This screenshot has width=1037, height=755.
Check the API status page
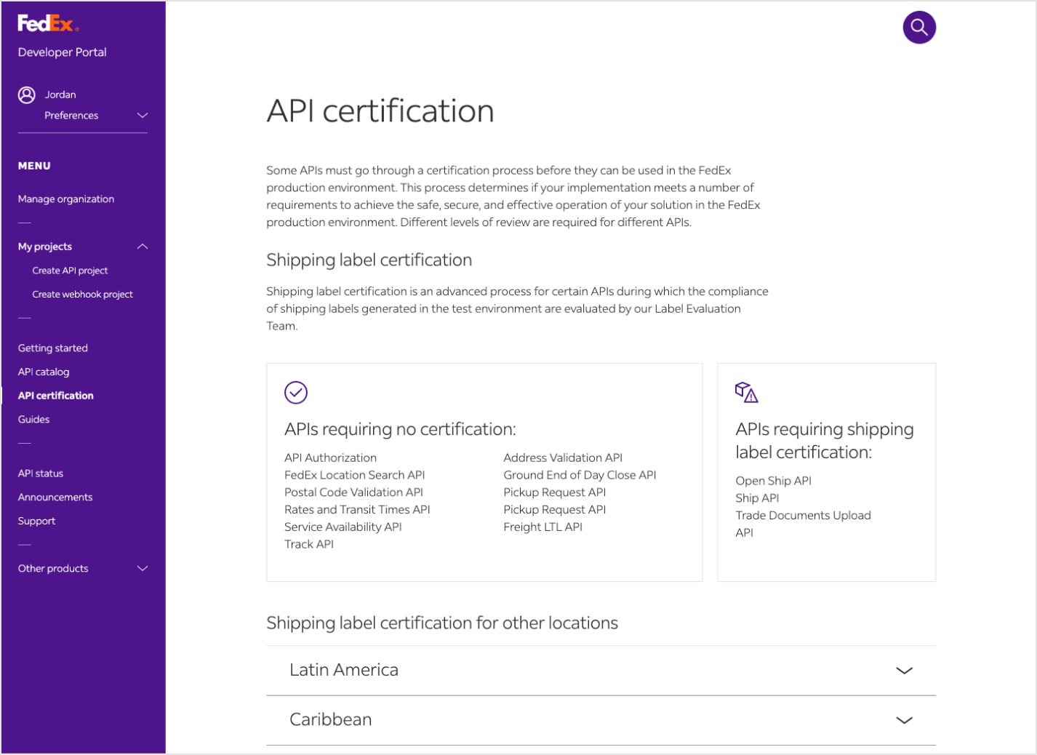41,474
